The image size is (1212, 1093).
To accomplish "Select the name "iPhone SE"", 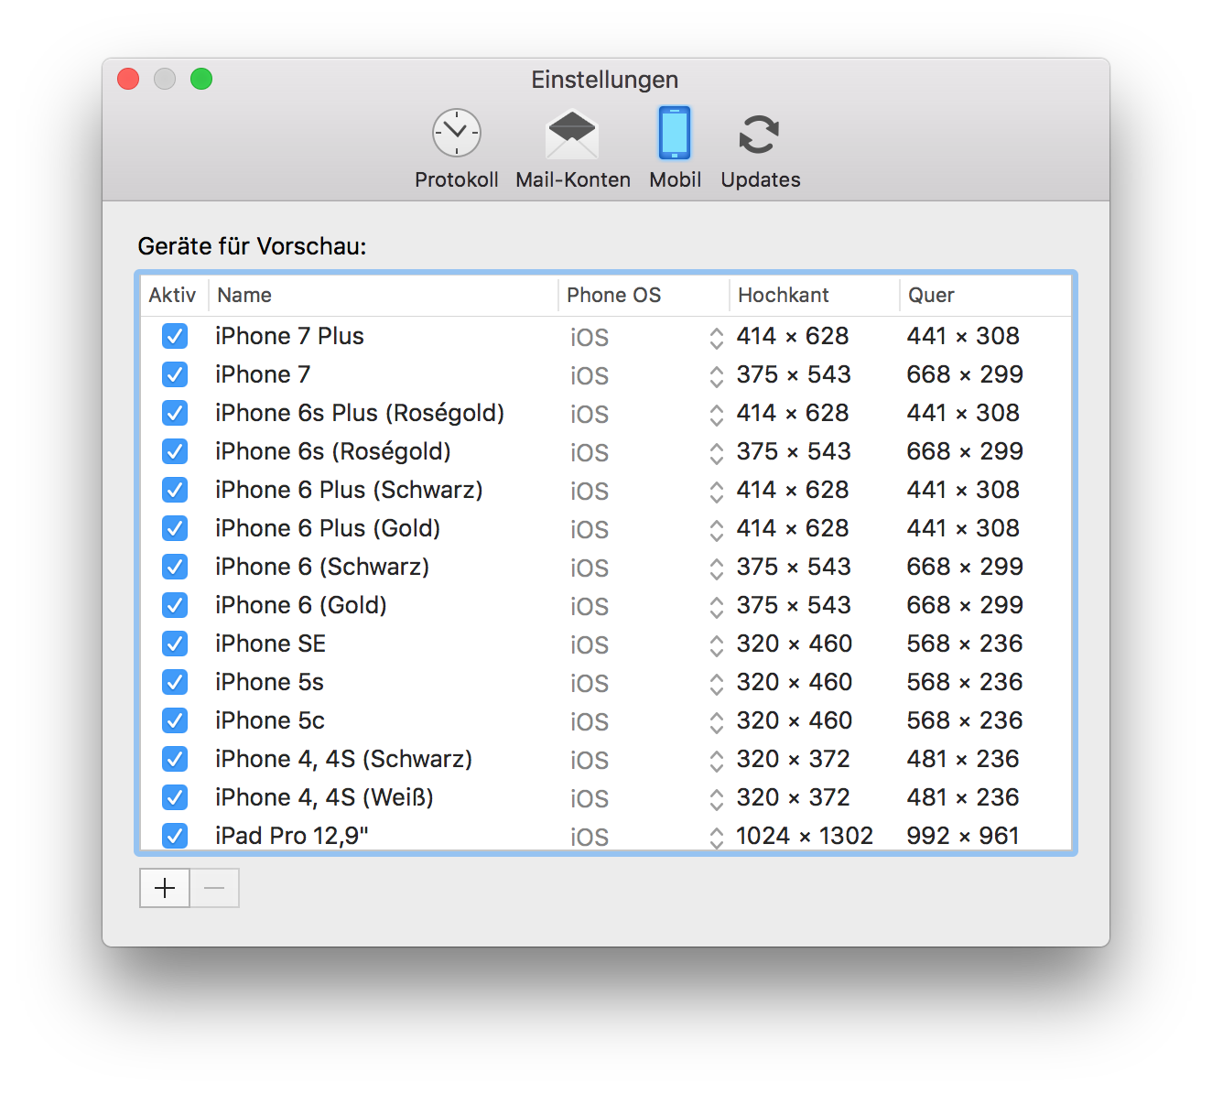I will pos(270,644).
